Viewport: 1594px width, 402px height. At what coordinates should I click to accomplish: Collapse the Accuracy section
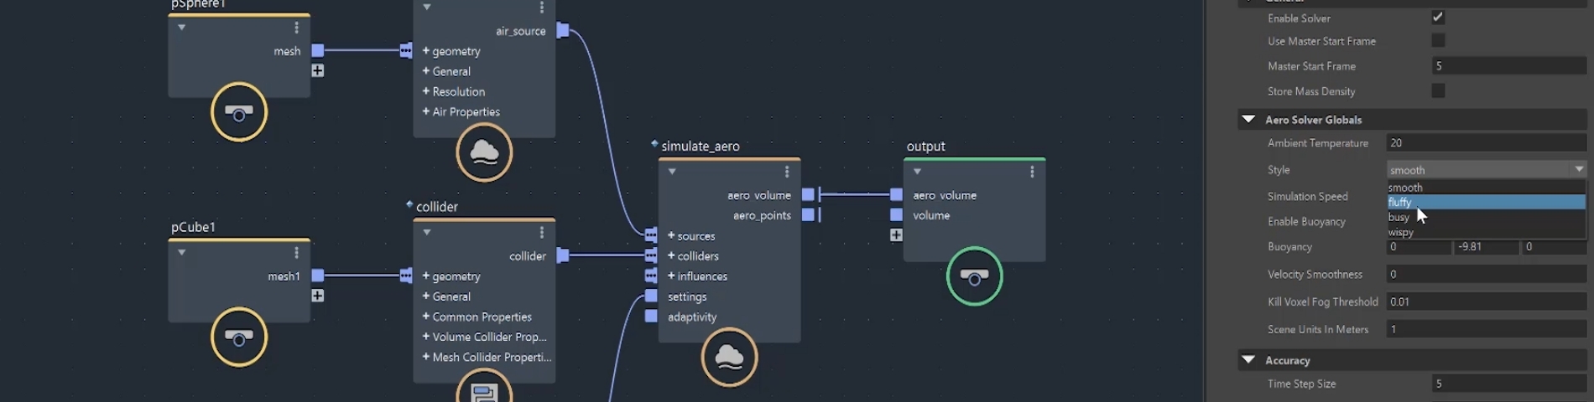[x=1248, y=360]
